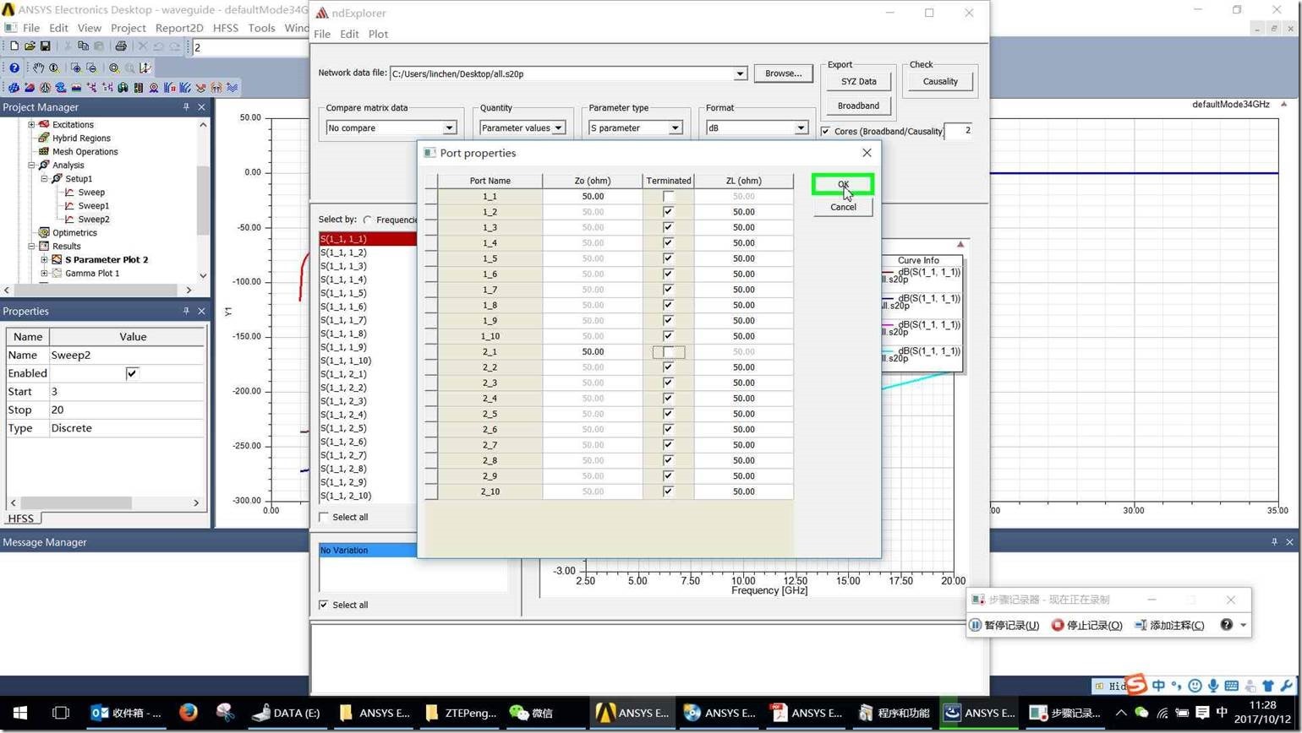The height and width of the screenshot is (733, 1302).
Task: Open the HFSS menu in ANSYS
Action: click(226, 28)
